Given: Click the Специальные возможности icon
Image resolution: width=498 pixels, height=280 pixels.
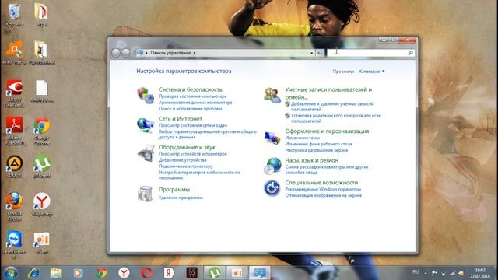Looking at the screenshot, I should [272, 188].
